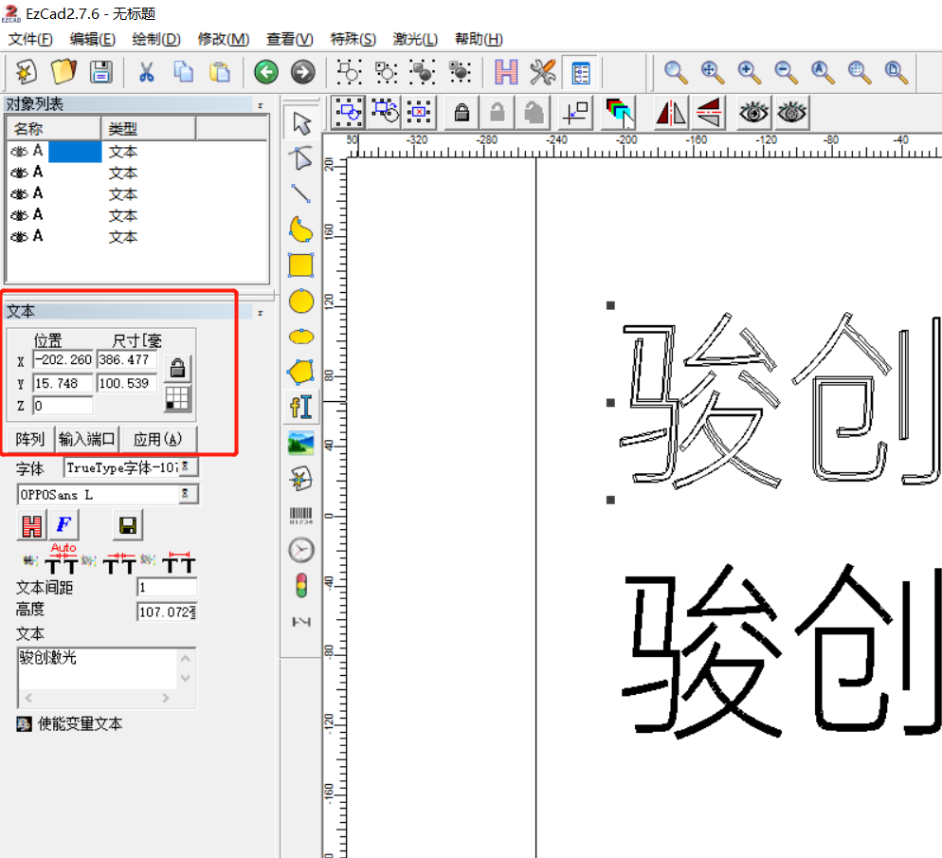
Task: Click the 阵列 button
Action: (30, 439)
